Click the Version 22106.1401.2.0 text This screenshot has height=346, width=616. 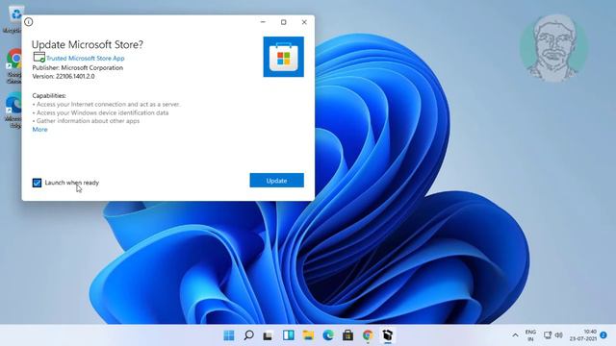coord(64,76)
